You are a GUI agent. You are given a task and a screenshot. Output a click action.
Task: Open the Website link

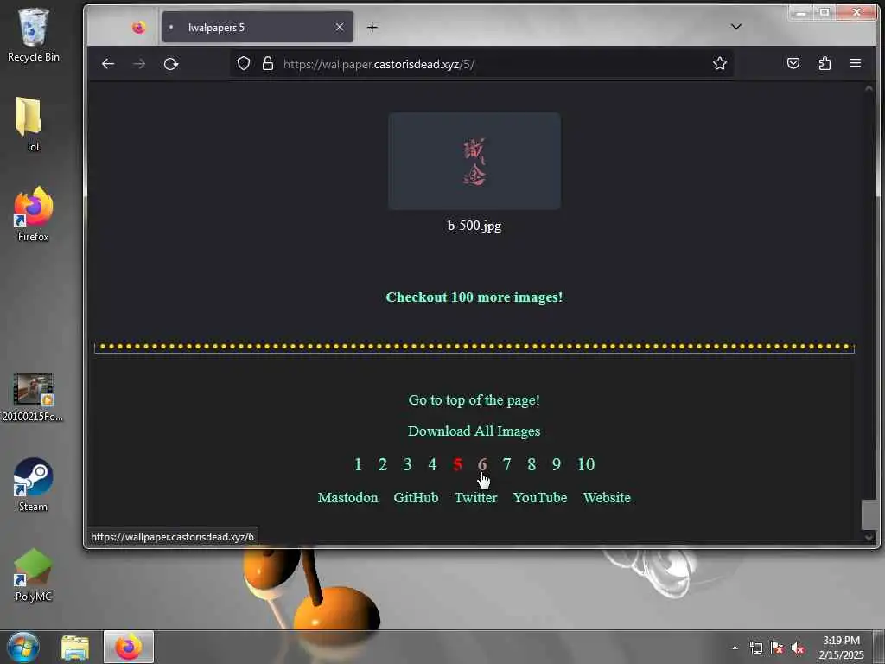(x=607, y=497)
